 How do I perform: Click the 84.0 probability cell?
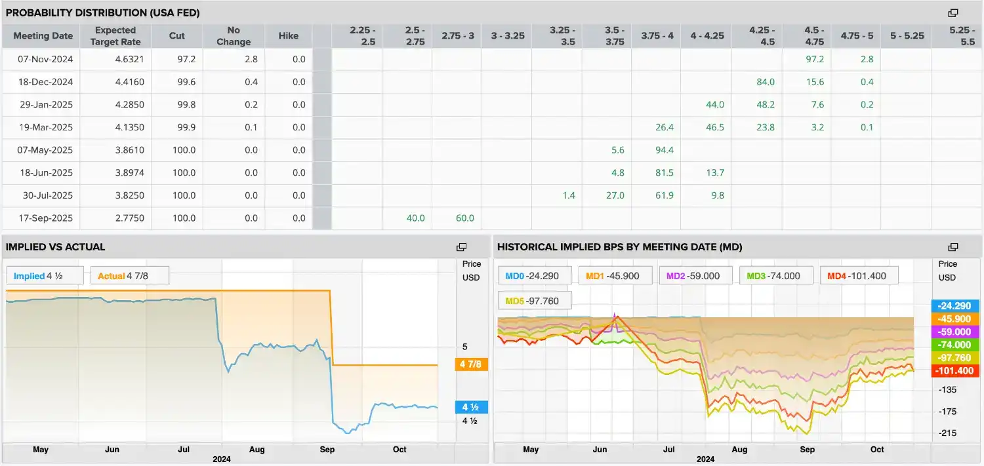coord(766,82)
